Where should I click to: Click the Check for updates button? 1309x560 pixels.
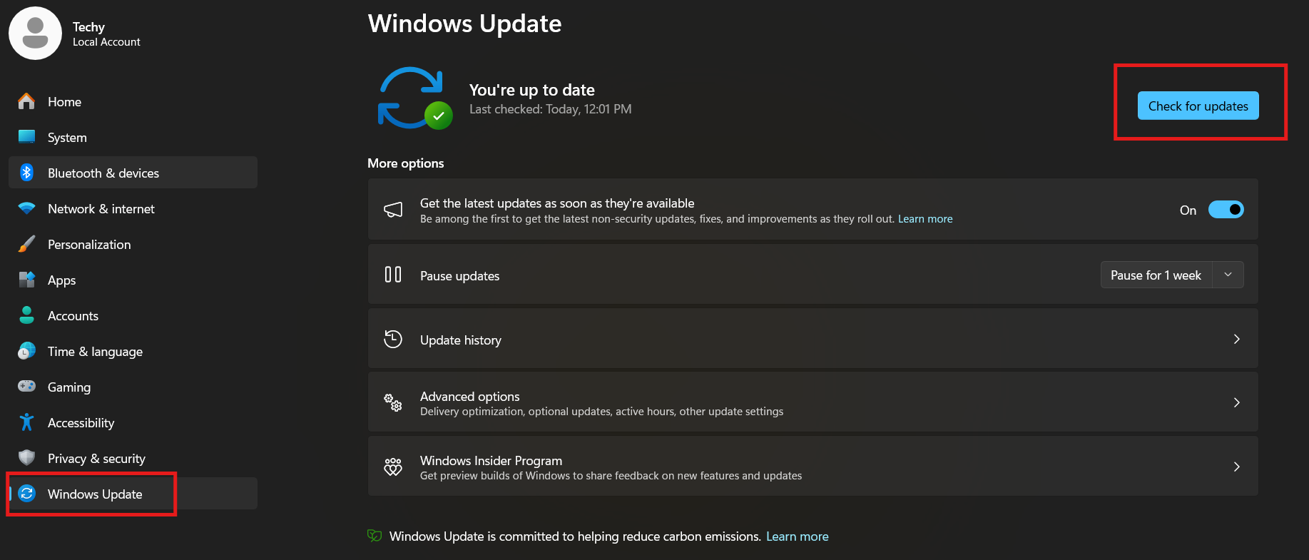pyautogui.click(x=1198, y=106)
